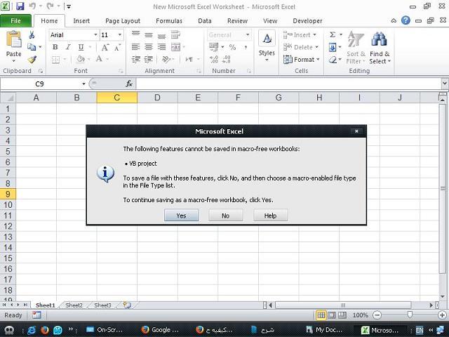Viewport: 449px width, 337px height.
Task: Click the Fill Color bucket icon
Action: [x=81, y=59]
